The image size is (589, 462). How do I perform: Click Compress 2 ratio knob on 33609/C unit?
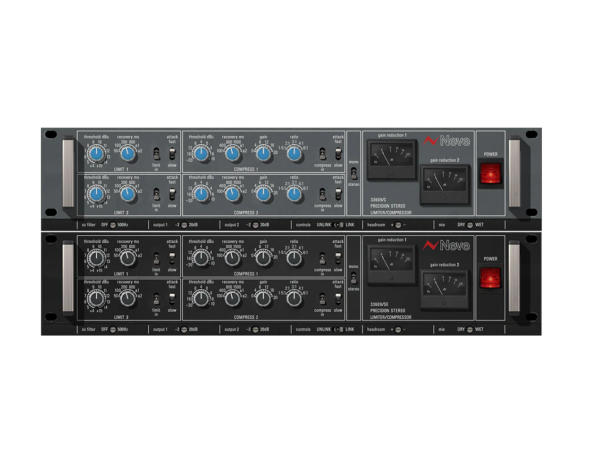tap(294, 194)
